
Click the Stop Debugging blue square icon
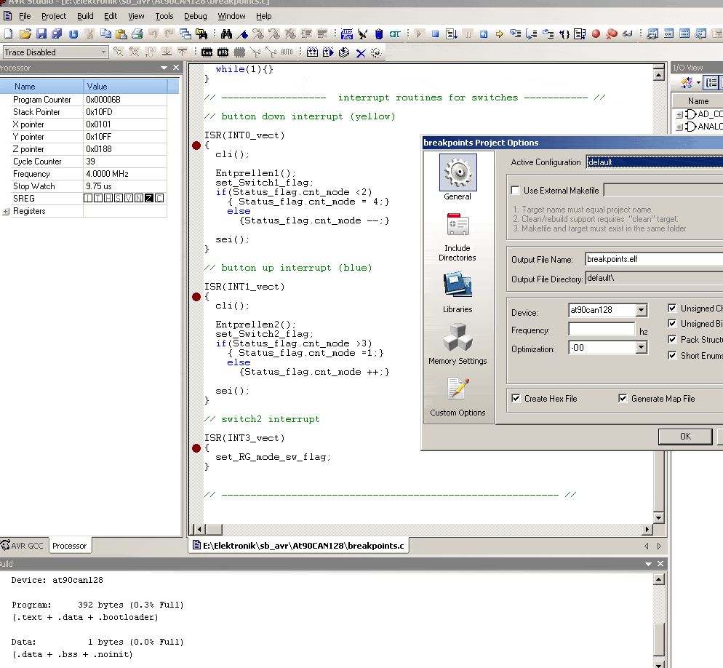(435, 33)
